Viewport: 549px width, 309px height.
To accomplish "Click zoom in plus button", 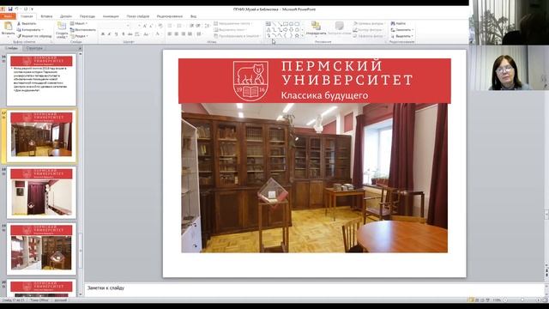I will (x=539, y=300).
